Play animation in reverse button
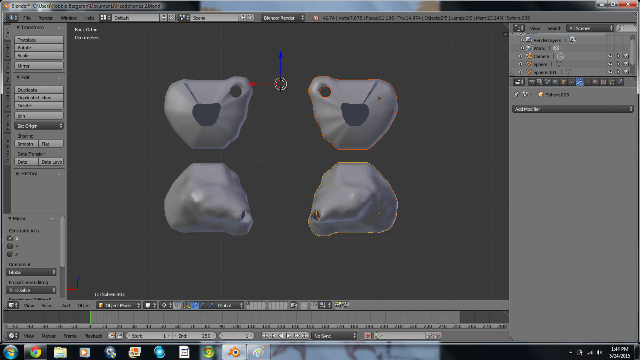This screenshot has width=640, height=360. click(x=281, y=336)
